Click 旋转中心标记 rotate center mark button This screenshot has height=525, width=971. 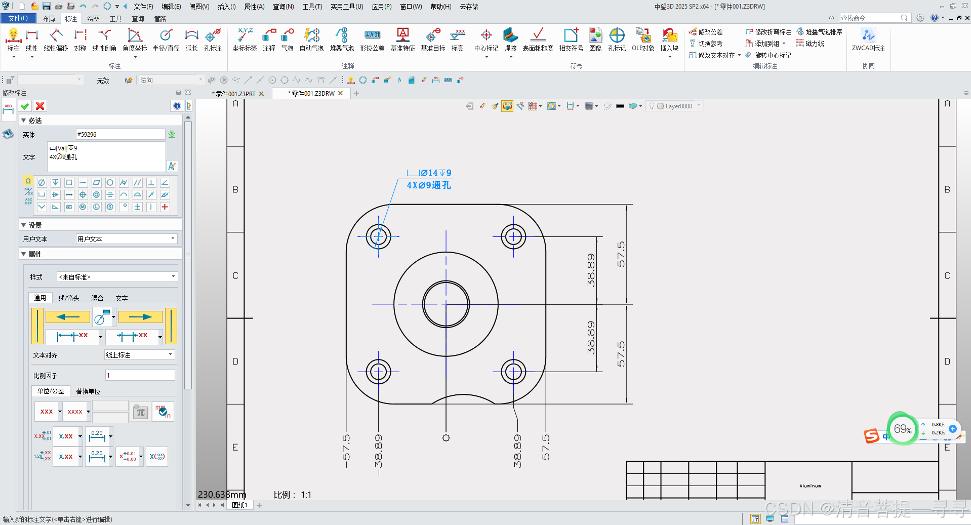pos(768,55)
